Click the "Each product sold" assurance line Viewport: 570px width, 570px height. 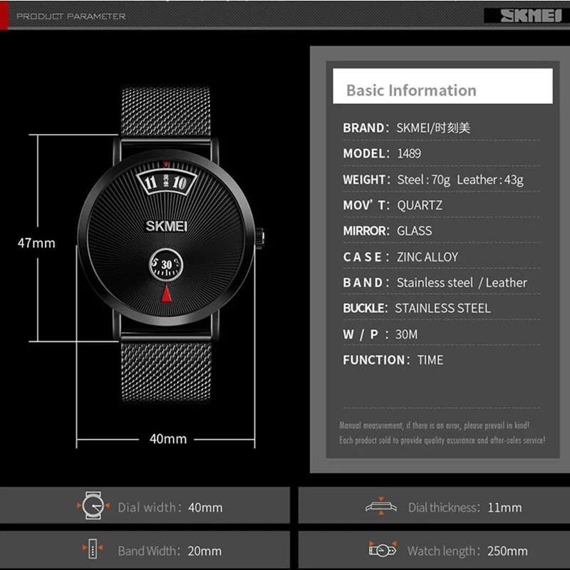[442, 440]
